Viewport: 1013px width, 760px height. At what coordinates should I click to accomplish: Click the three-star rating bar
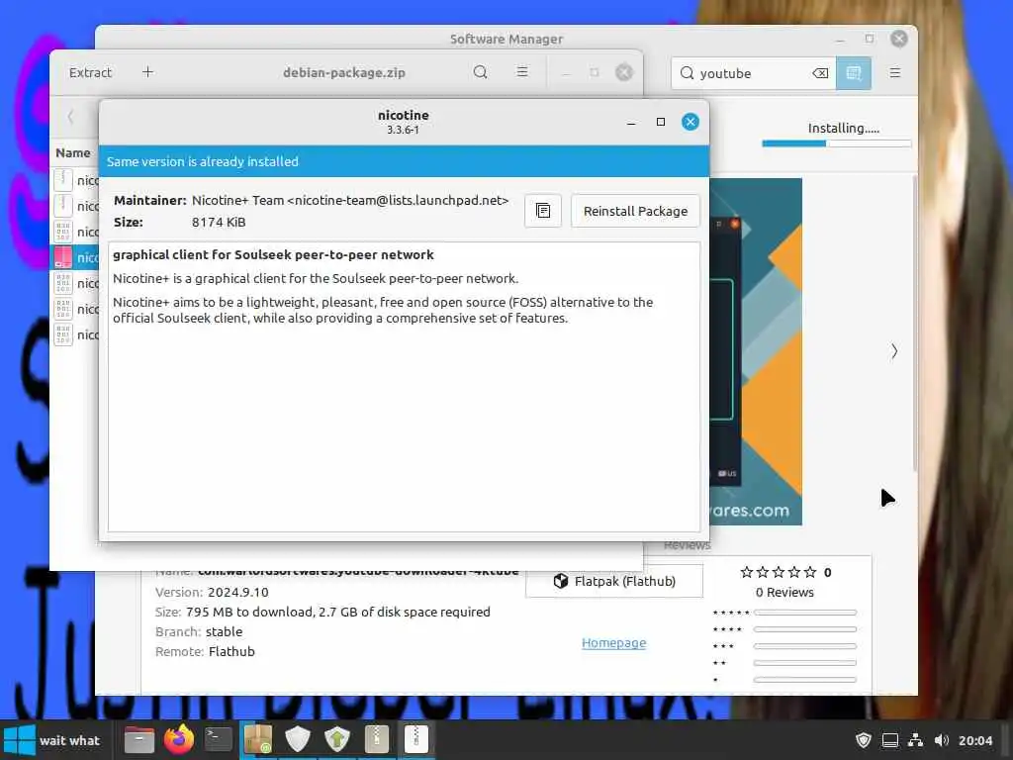pos(805,646)
